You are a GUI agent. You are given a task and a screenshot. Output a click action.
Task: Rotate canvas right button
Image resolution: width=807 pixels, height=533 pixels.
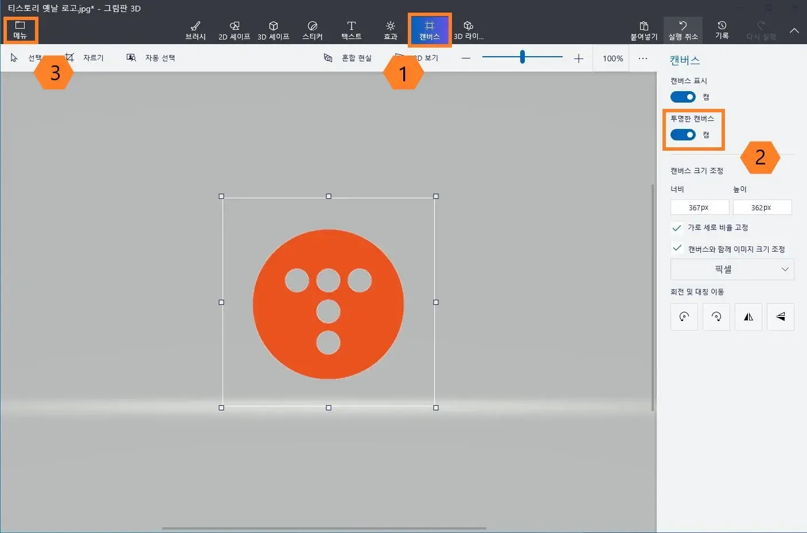tap(716, 317)
